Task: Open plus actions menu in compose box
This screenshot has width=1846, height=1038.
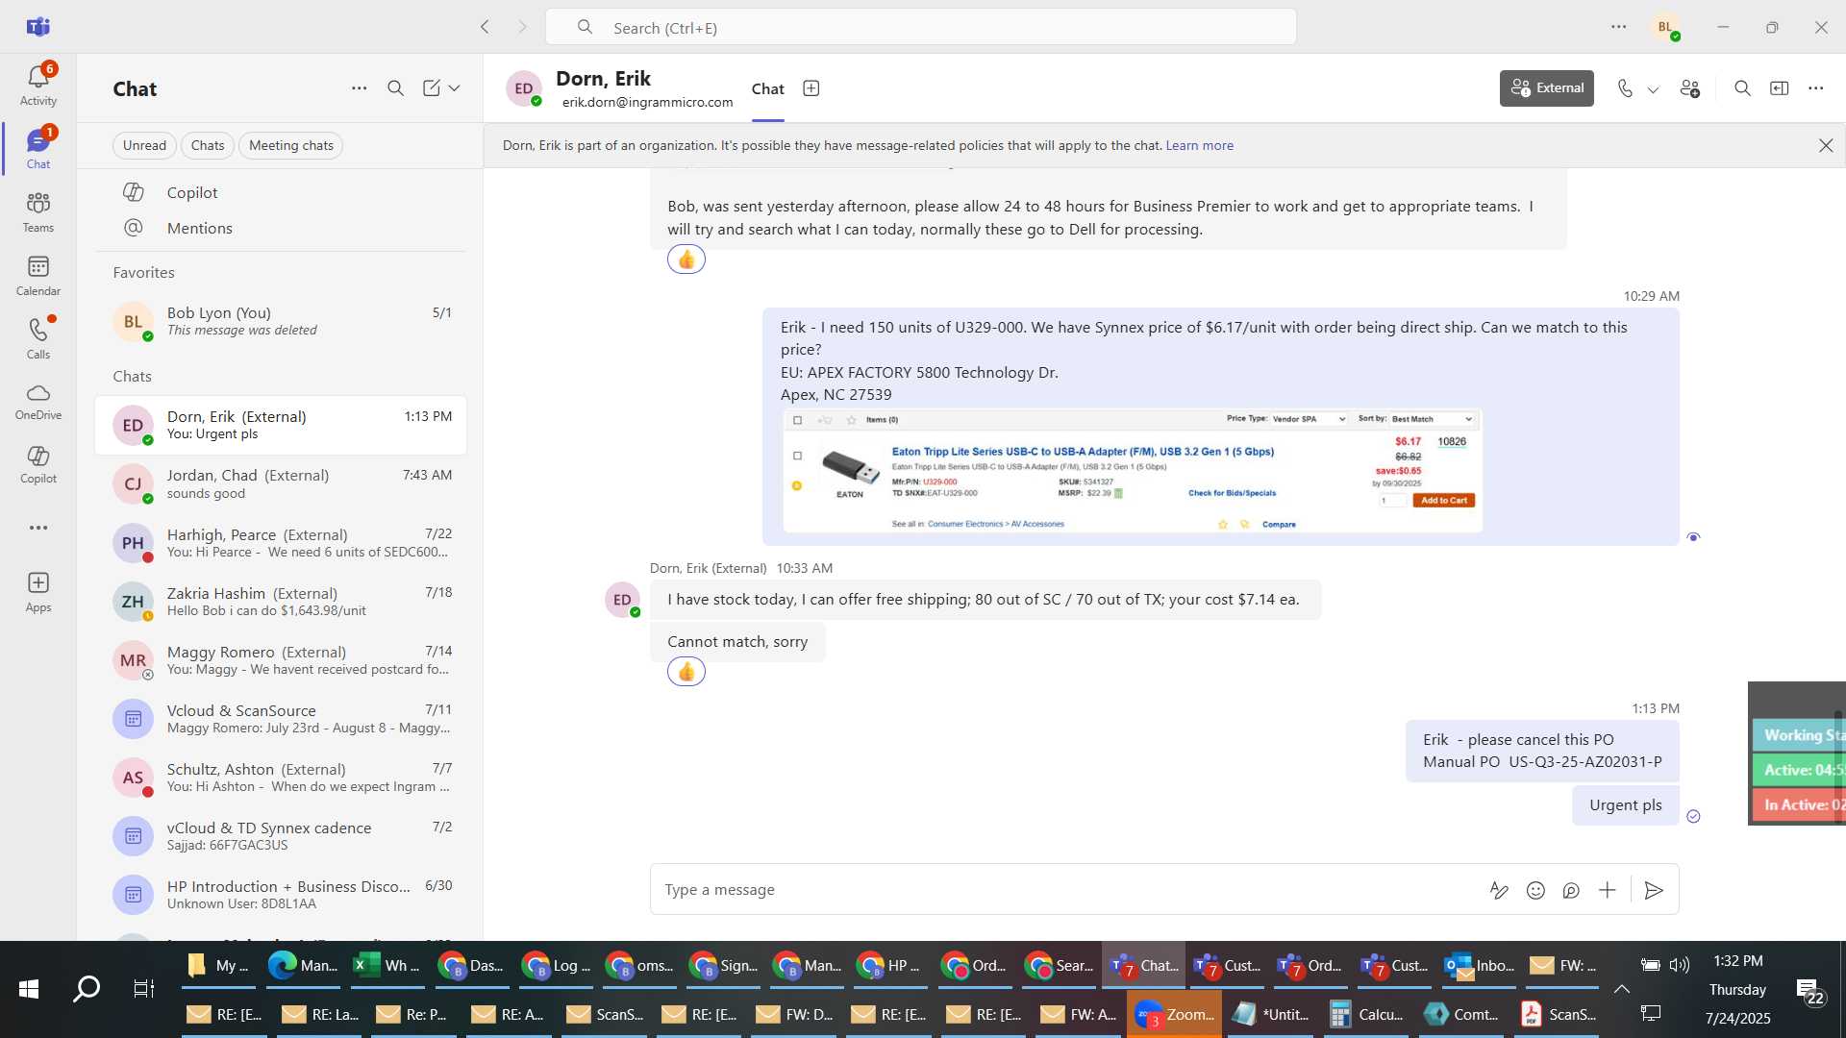Action: 1608,890
